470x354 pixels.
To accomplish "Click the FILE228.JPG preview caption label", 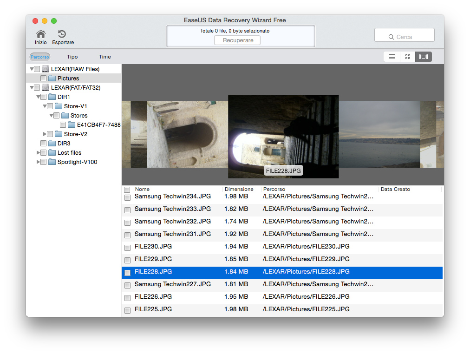I will click(x=283, y=170).
